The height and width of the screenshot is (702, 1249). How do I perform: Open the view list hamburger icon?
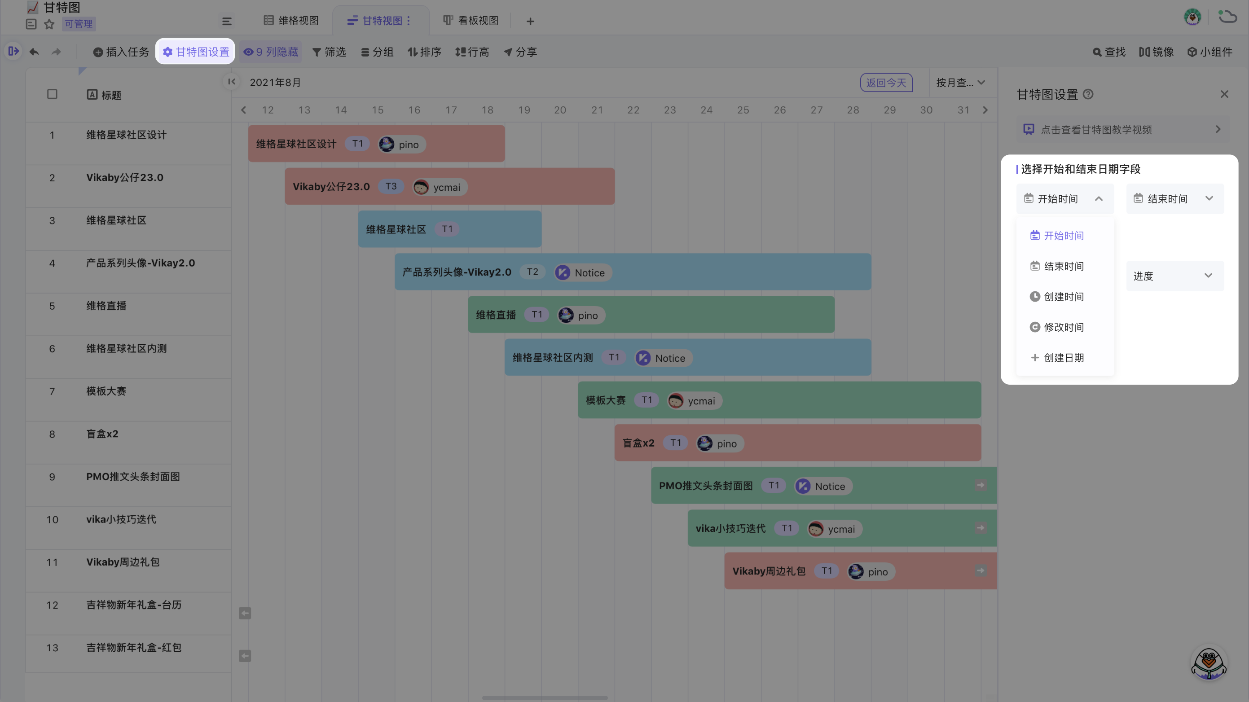click(226, 21)
